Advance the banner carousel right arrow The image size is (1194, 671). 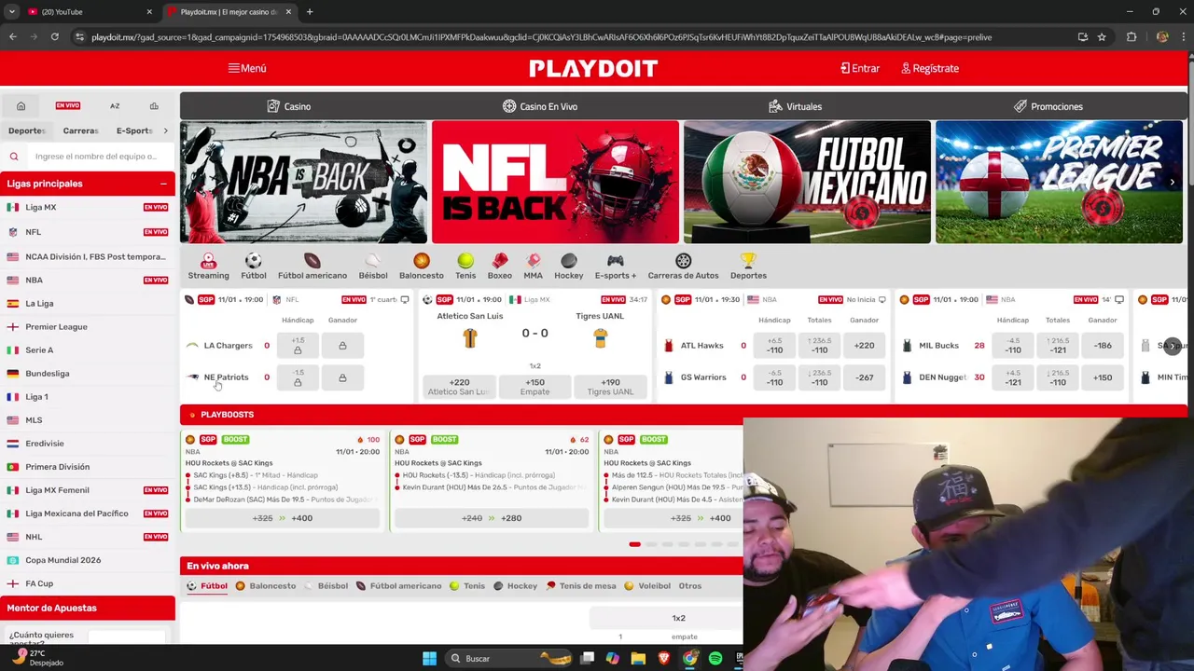(1173, 183)
